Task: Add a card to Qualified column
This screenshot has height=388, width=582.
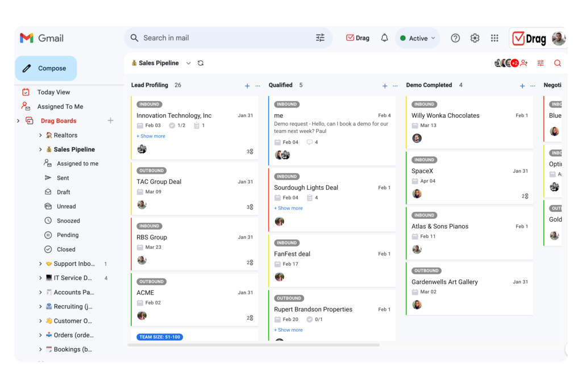Action: 385,86
